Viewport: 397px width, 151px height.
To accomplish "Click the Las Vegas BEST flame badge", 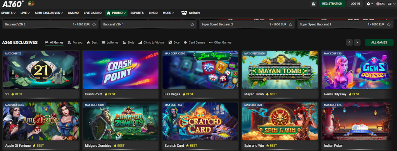I will point(188,94).
